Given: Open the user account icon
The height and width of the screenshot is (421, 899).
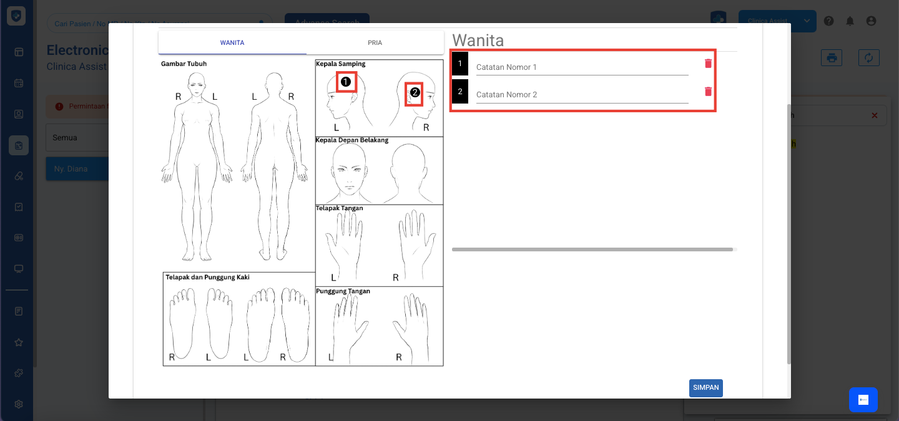Looking at the screenshot, I should (871, 21).
